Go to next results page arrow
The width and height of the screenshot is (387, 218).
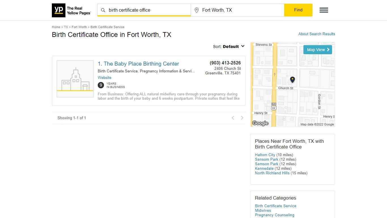click(242, 118)
